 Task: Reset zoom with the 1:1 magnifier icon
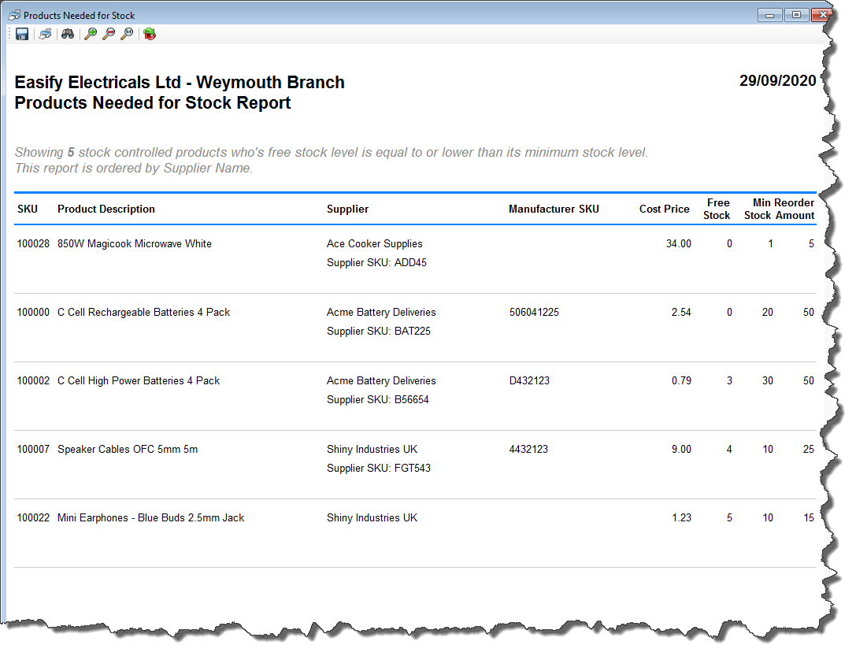126,34
